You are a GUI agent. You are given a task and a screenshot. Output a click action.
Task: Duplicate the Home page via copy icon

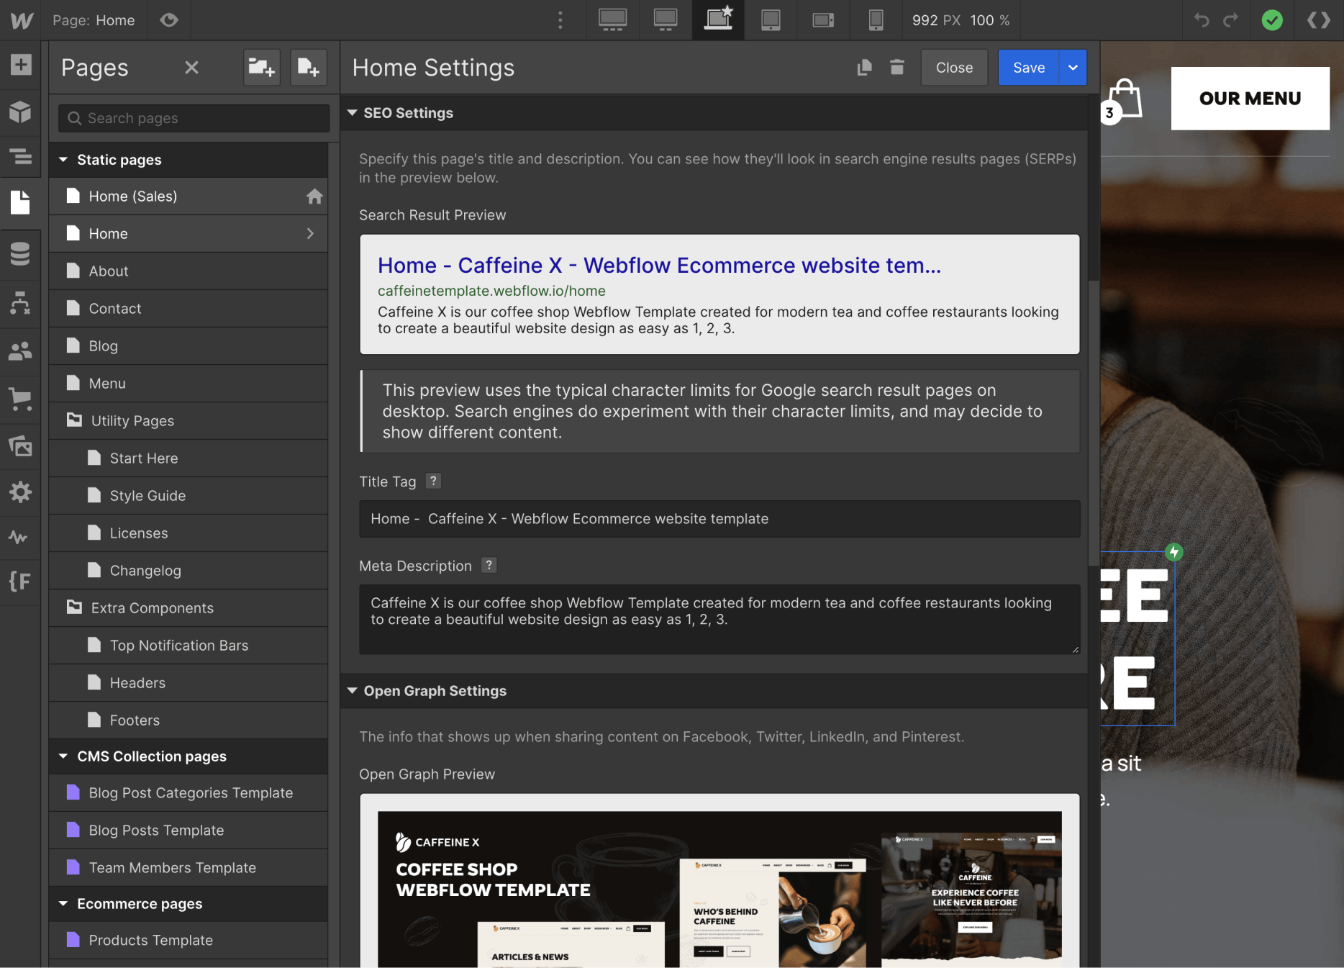pyautogui.click(x=864, y=67)
